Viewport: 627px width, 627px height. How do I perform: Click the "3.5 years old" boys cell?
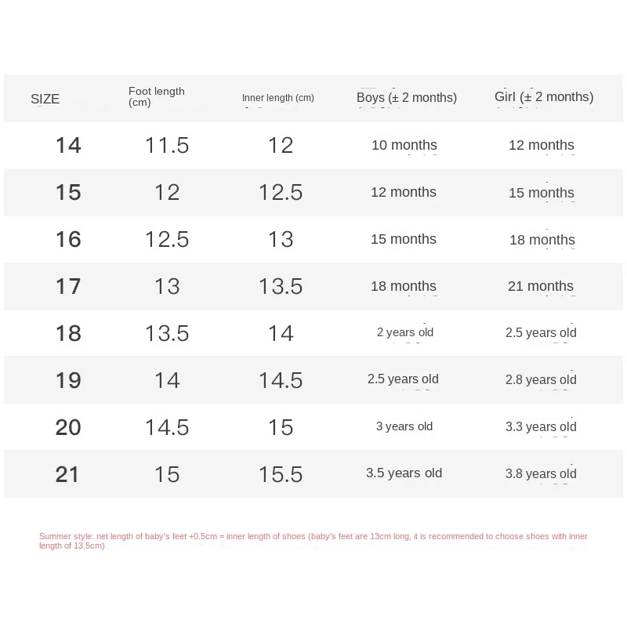pyautogui.click(x=404, y=473)
